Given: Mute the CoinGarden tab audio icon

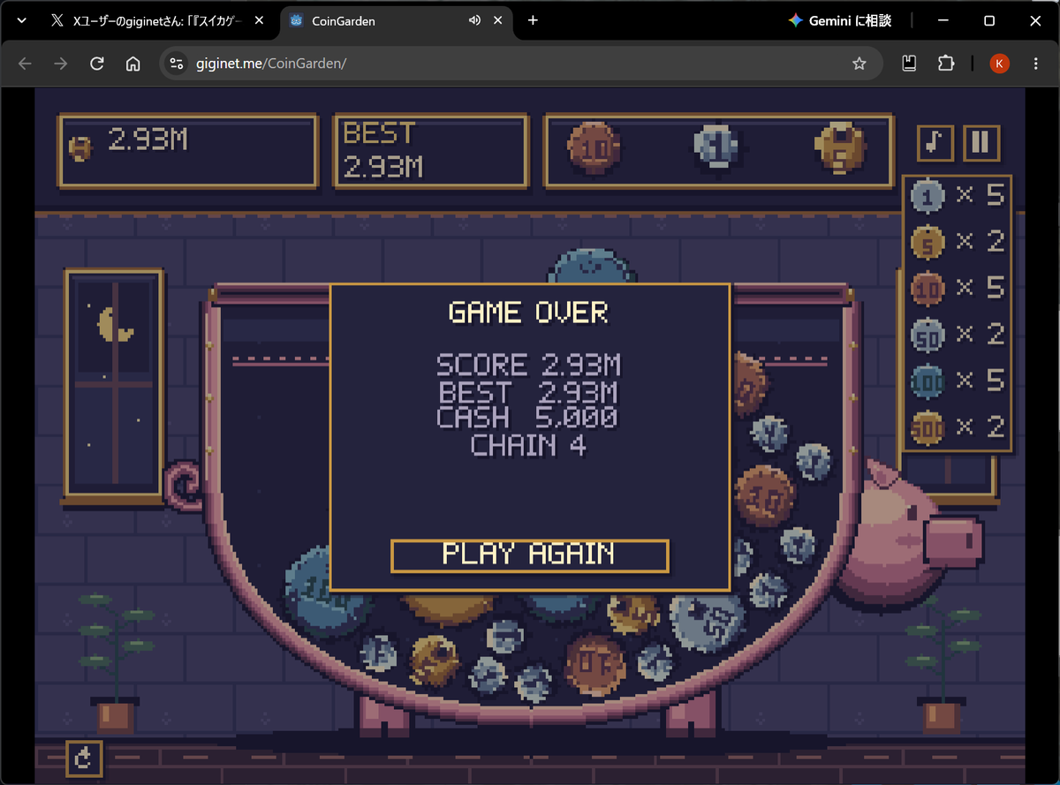Looking at the screenshot, I should (474, 20).
